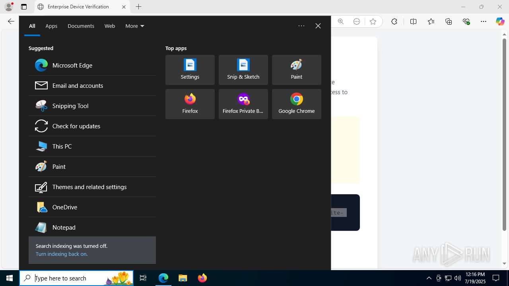Toggle Edge split screen

tap(413, 21)
